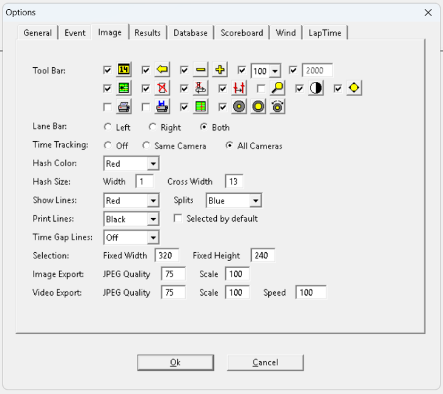Screen dimensions: 443x394
Task: Select the Left lane bar radio button
Action: click(x=108, y=128)
